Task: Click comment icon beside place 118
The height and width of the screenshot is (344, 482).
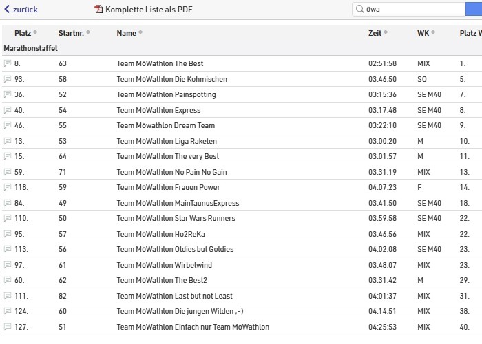Action: (8, 187)
